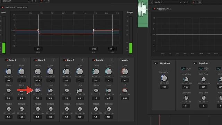The image size is (222, 125).
Task: Choose high shelf shape for the Hi EQ band
Action: click(219, 69)
